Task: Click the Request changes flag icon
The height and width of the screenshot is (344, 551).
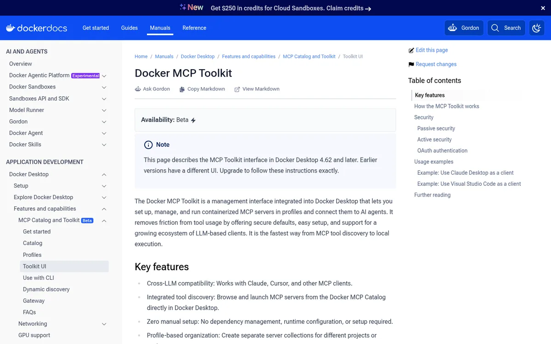Action: point(411,65)
